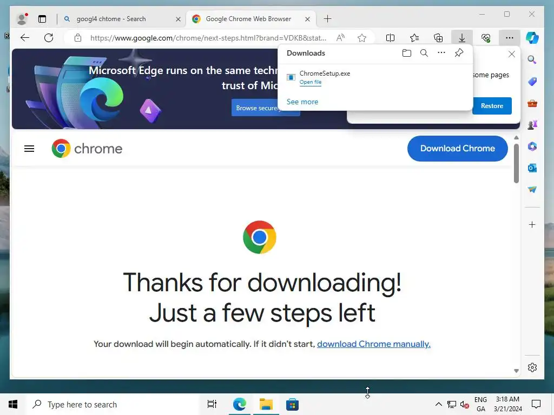Add this page to favorites star
The width and height of the screenshot is (554, 415).
(362, 38)
